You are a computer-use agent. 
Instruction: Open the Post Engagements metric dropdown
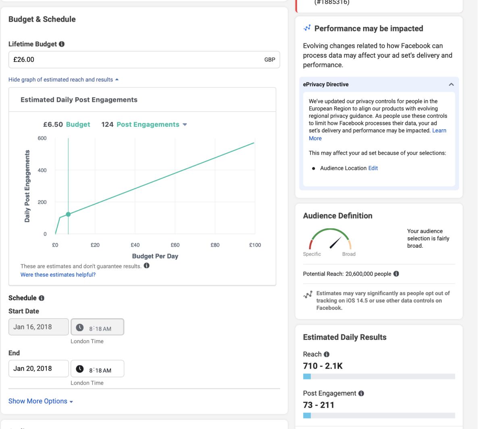coord(185,125)
